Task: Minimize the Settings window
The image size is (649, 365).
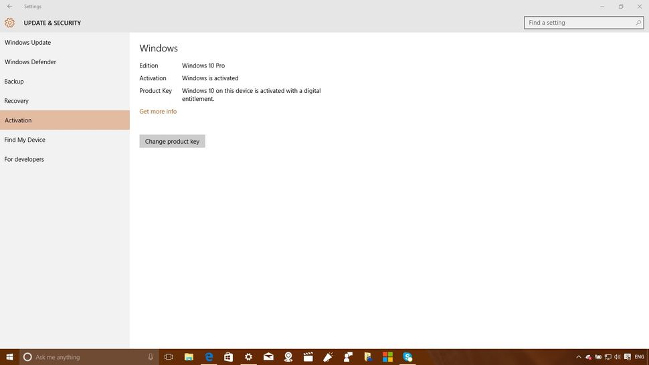Action: click(602, 7)
